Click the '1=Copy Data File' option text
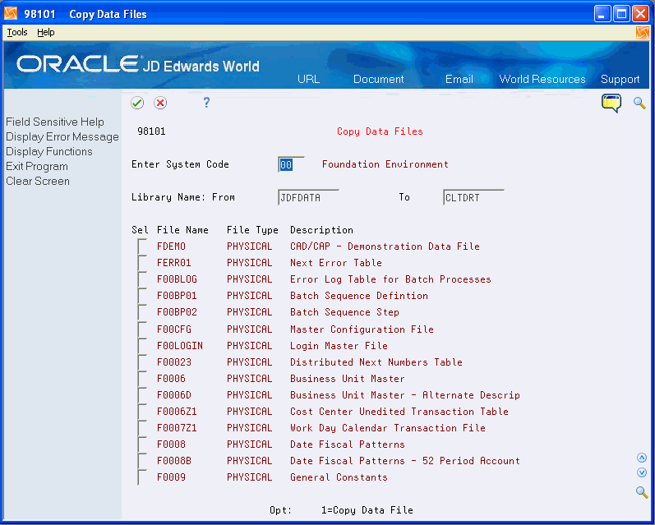 [367, 510]
